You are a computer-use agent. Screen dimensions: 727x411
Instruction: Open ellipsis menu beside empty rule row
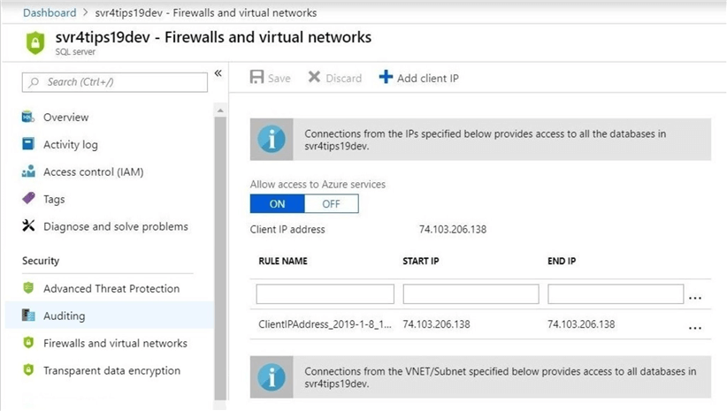[x=695, y=296]
